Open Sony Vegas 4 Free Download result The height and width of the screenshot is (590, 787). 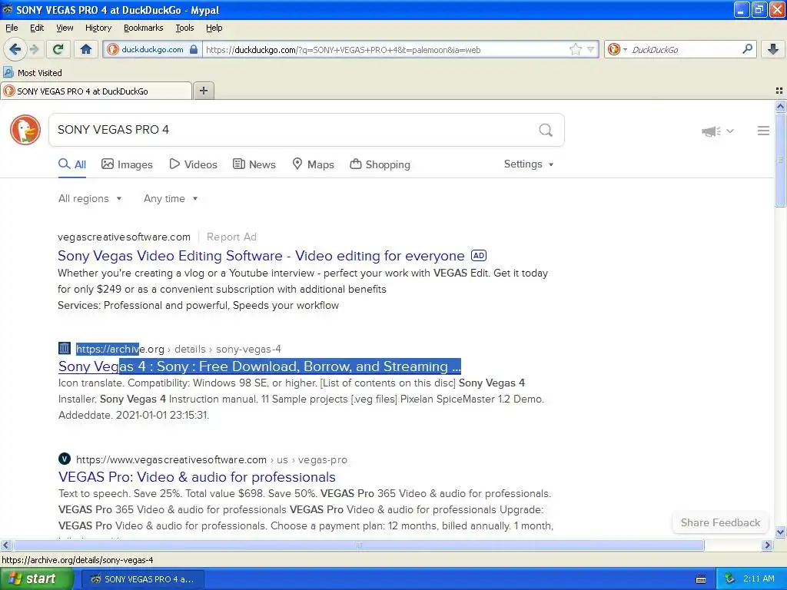click(260, 366)
